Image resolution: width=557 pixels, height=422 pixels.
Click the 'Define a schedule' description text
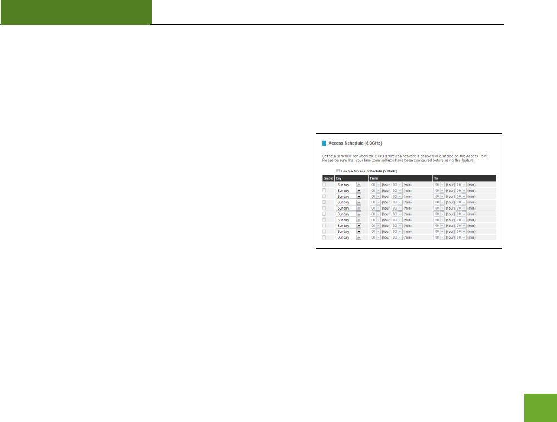click(x=405, y=156)
